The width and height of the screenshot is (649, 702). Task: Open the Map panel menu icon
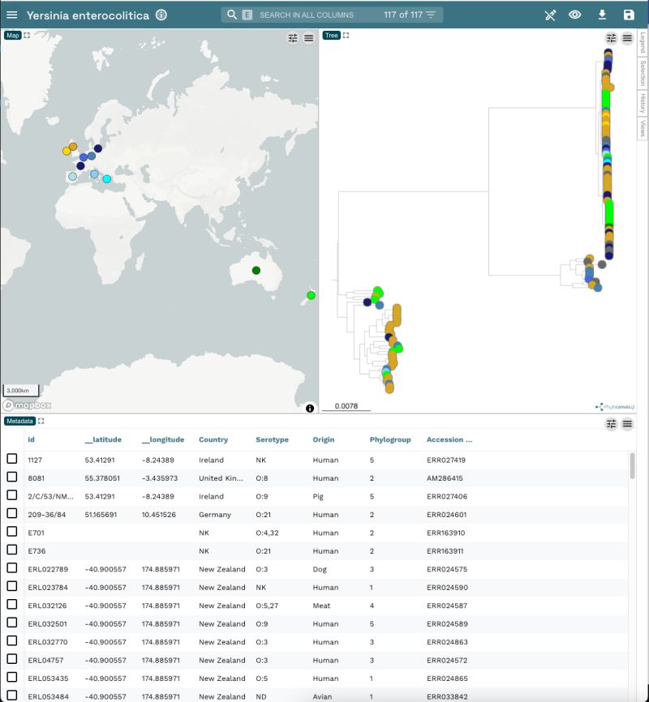tap(309, 38)
